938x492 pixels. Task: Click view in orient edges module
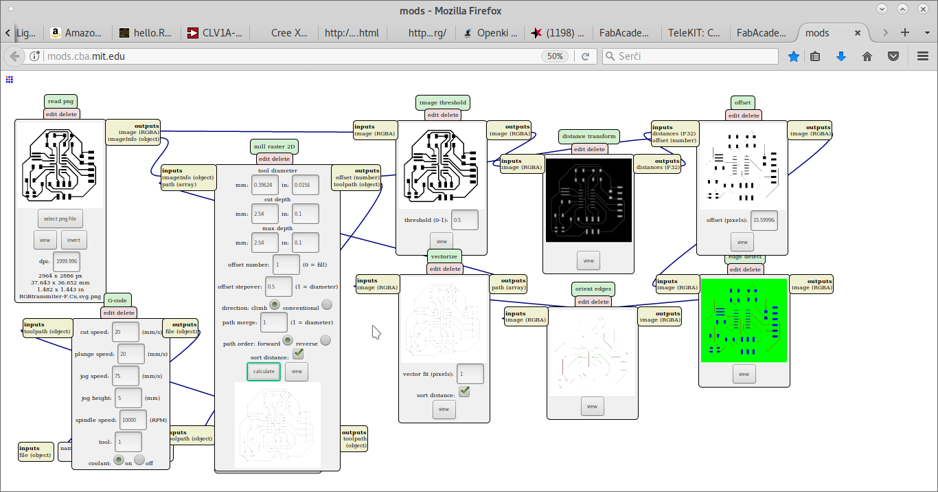[x=593, y=406]
